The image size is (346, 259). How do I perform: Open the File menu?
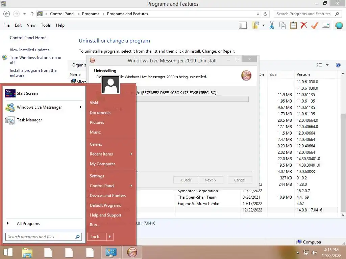[x=6, y=25]
